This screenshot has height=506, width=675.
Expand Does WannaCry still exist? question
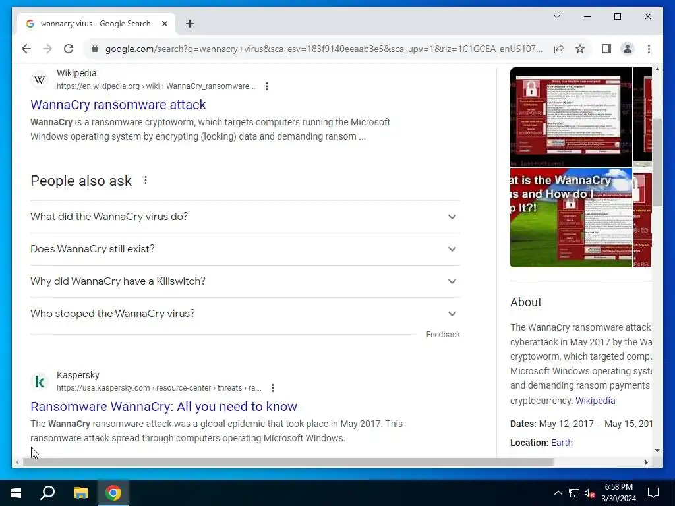tap(245, 248)
